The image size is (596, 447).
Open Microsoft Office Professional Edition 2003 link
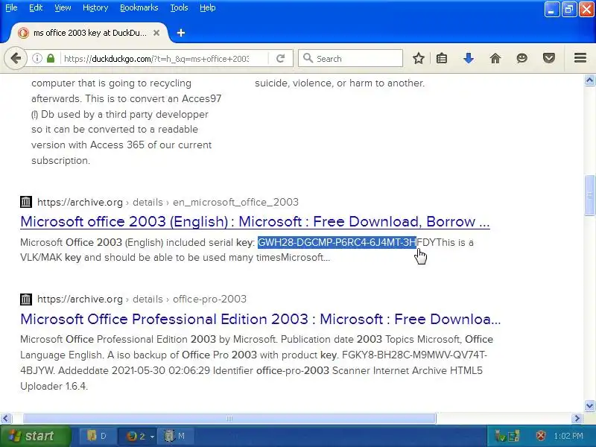click(x=260, y=319)
